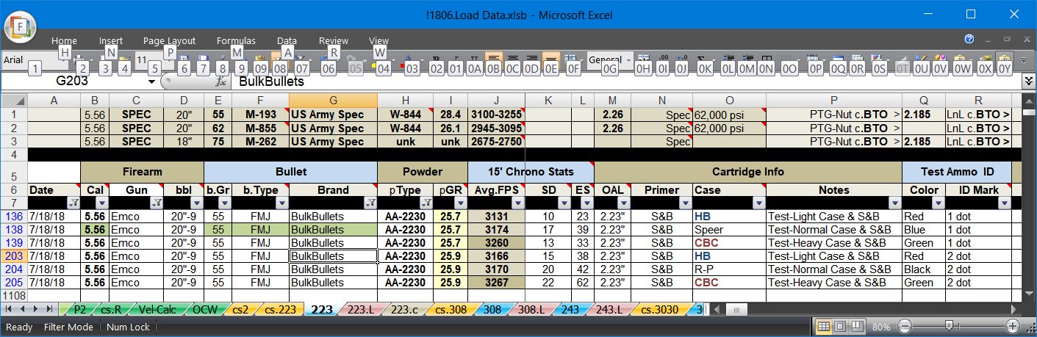Select cell with Avg.FPS value 3267
The width and height of the screenshot is (1037, 337).
coord(496,283)
